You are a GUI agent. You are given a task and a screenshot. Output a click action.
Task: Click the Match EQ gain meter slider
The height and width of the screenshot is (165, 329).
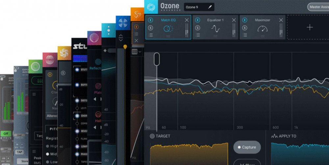[187, 30]
